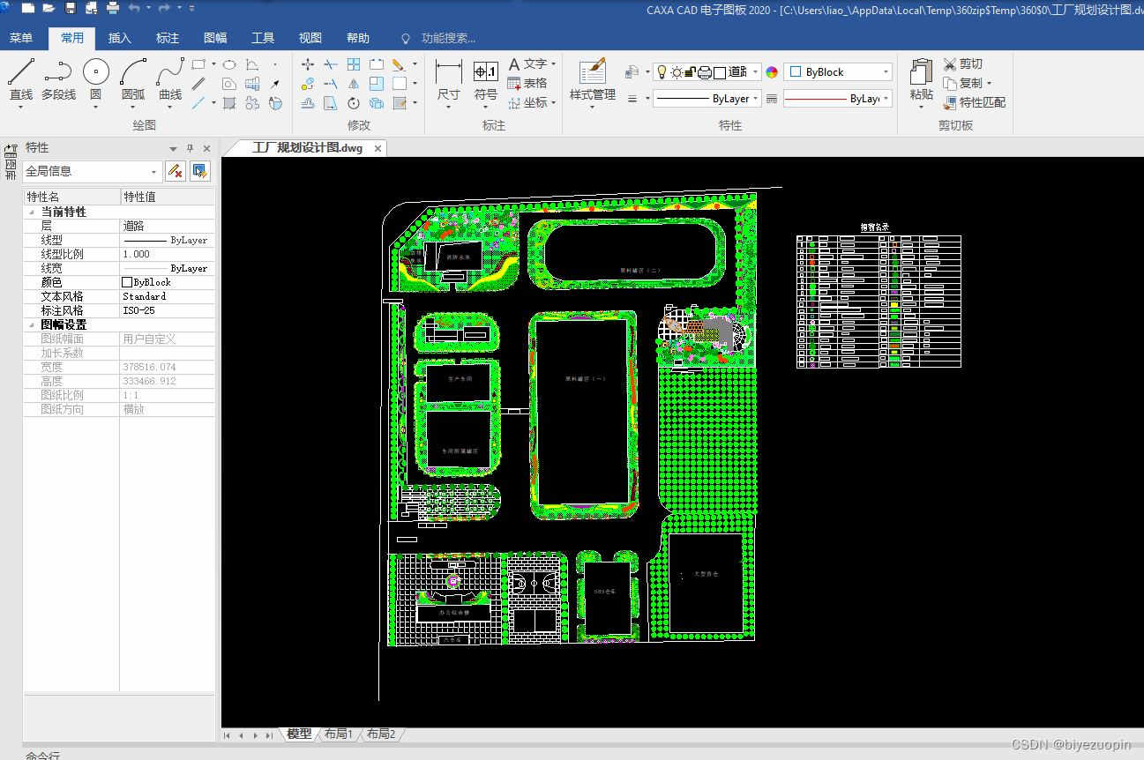1144x760 pixels.
Task: Click 剪切 cut button
Action: [962, 63]
